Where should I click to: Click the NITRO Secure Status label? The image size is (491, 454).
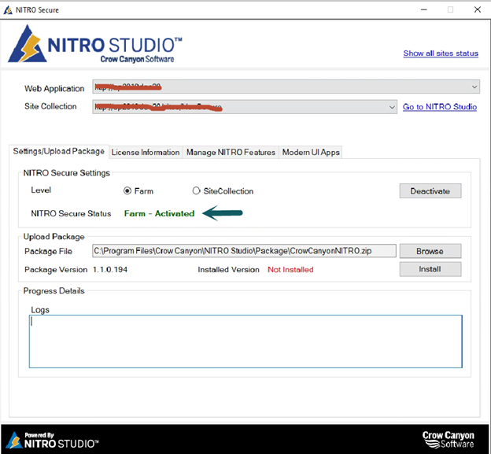tap(71, 213)
